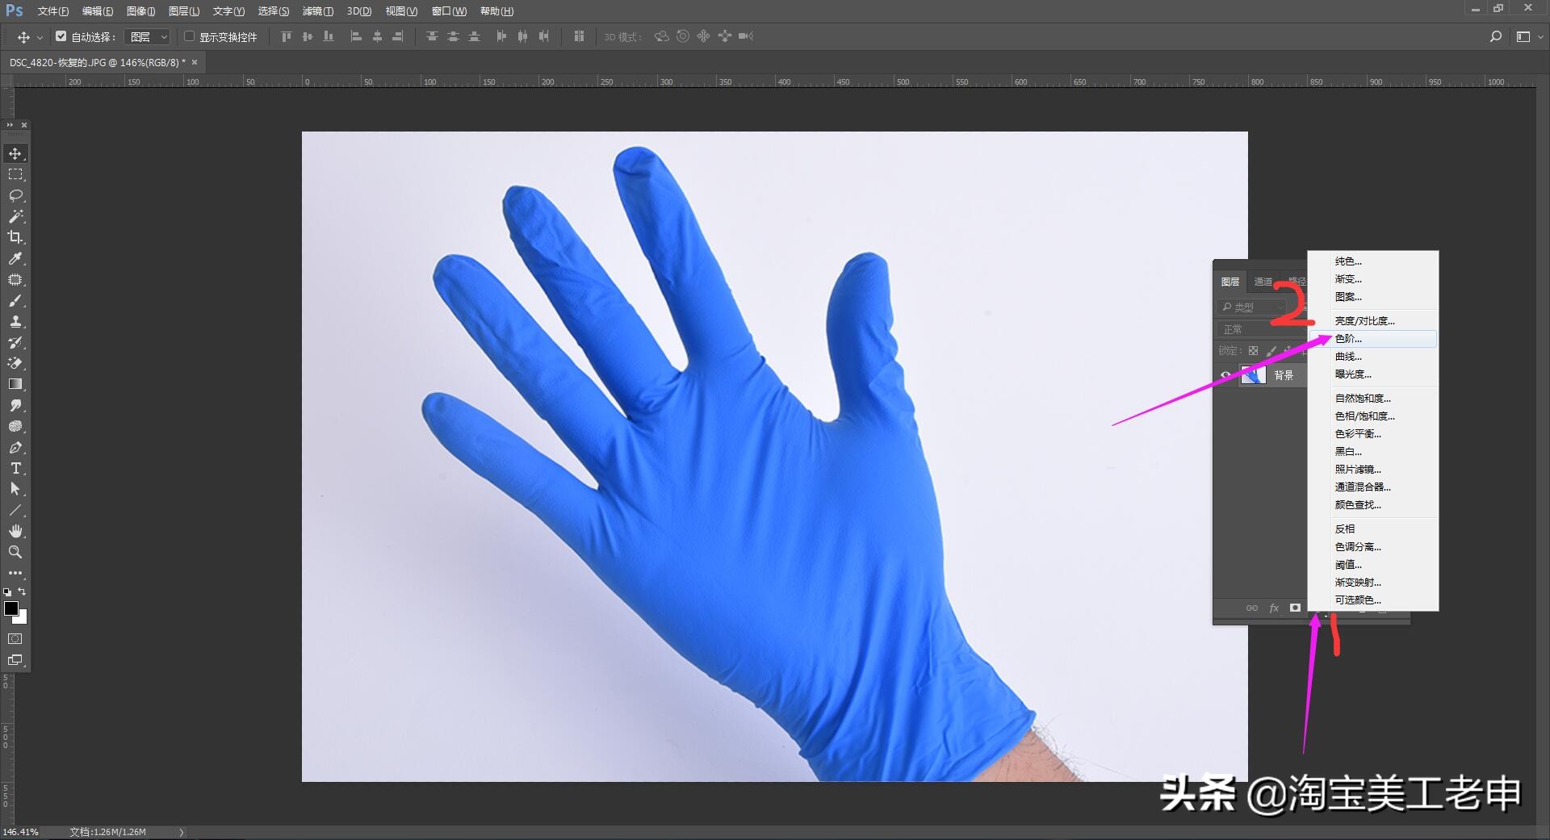Select the Zoom tool in toolbar
This screenshot has width=1550, height=840.
tap(15, 552)
